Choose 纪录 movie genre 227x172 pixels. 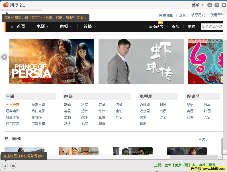tap(119, 105)
